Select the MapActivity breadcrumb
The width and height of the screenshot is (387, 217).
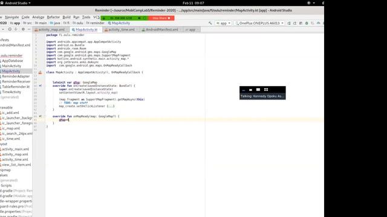(x=119, y=23)
